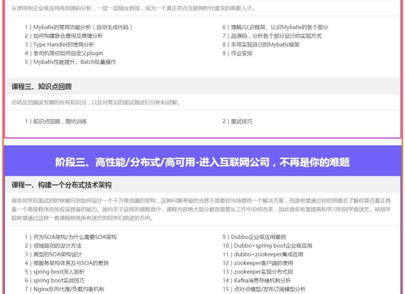Select '1）知识点回顾，爬坑训练' item

[x=56, y=121]
